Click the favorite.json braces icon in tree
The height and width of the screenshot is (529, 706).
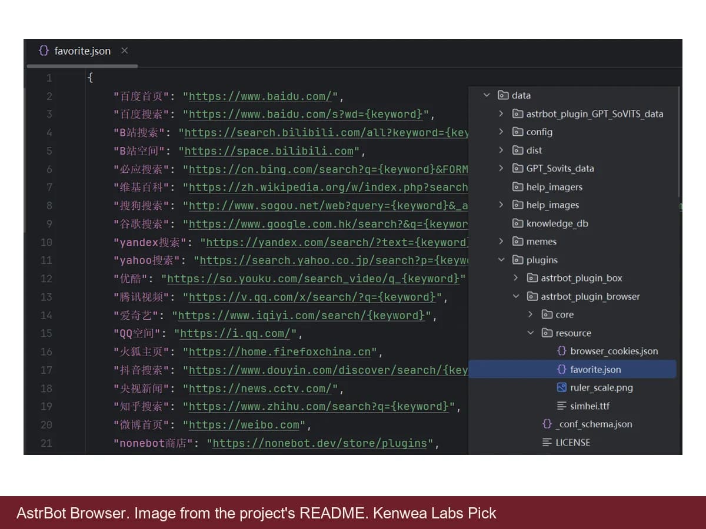(562, 369)
